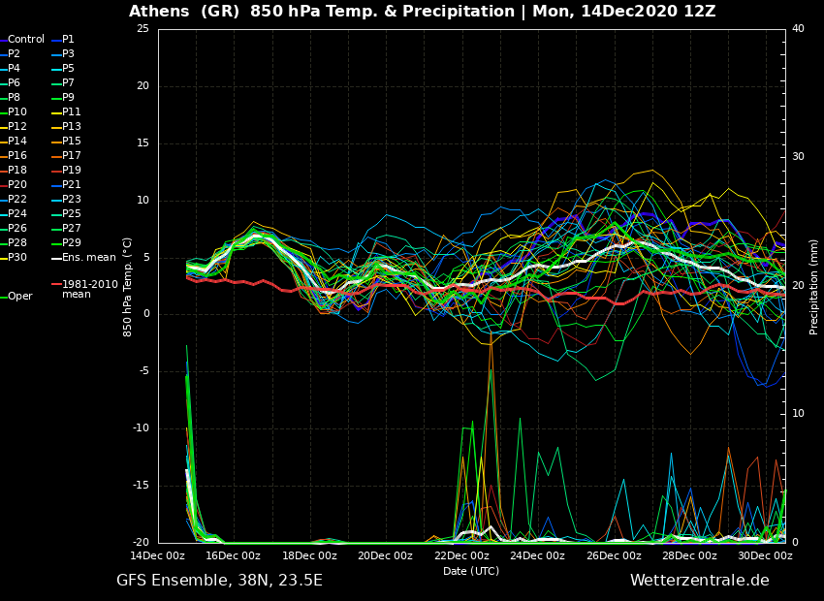The width and height of the screenshot is (824, 601).
Task: Click the 26Dec 00z date tick
Action: (614, 556)
